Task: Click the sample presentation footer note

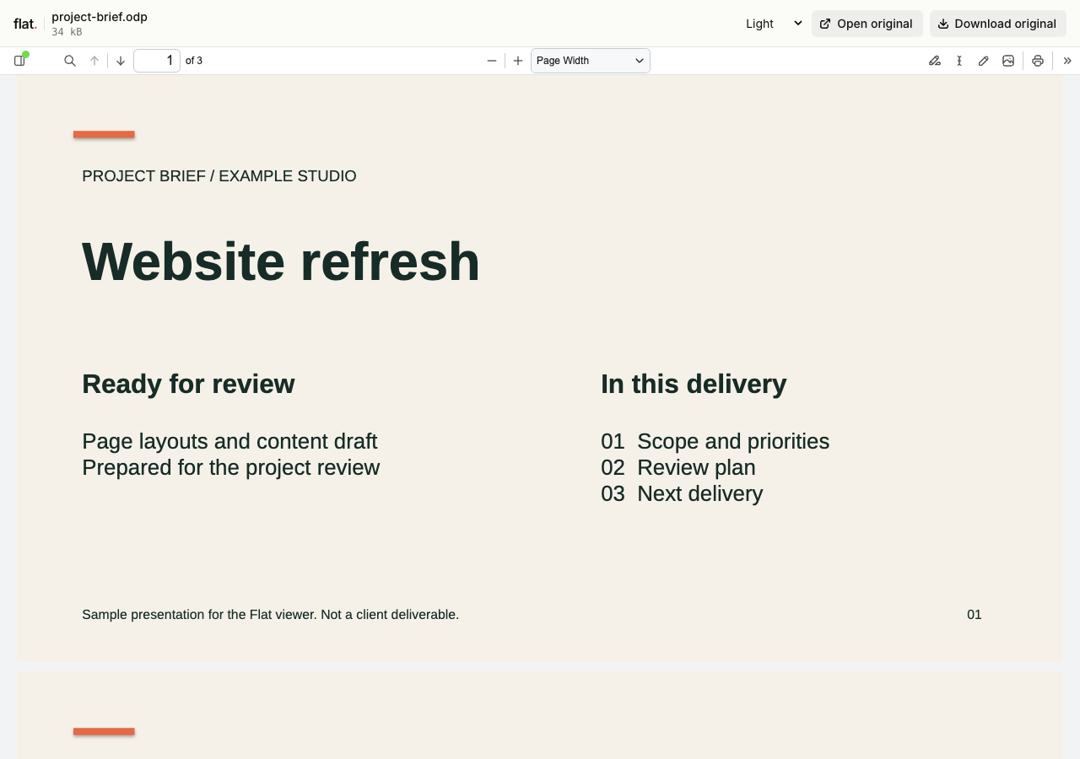Action: click(271, 615)
